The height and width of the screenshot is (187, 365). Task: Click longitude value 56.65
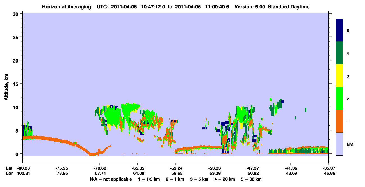176,174
